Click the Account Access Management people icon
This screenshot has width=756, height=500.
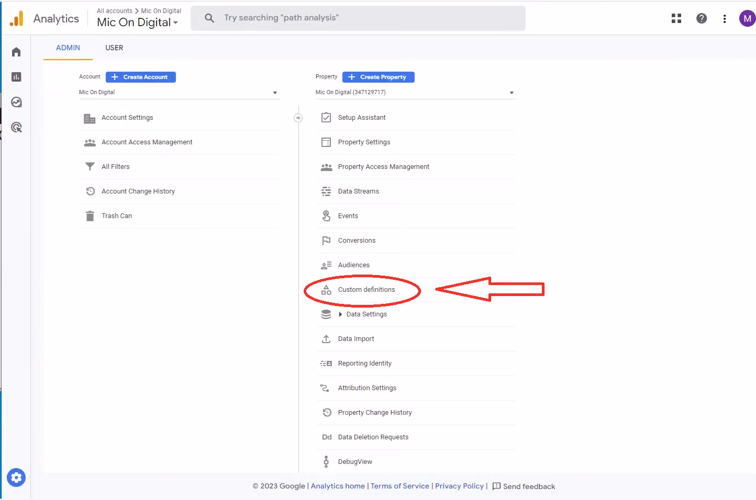tap(90, 142)
